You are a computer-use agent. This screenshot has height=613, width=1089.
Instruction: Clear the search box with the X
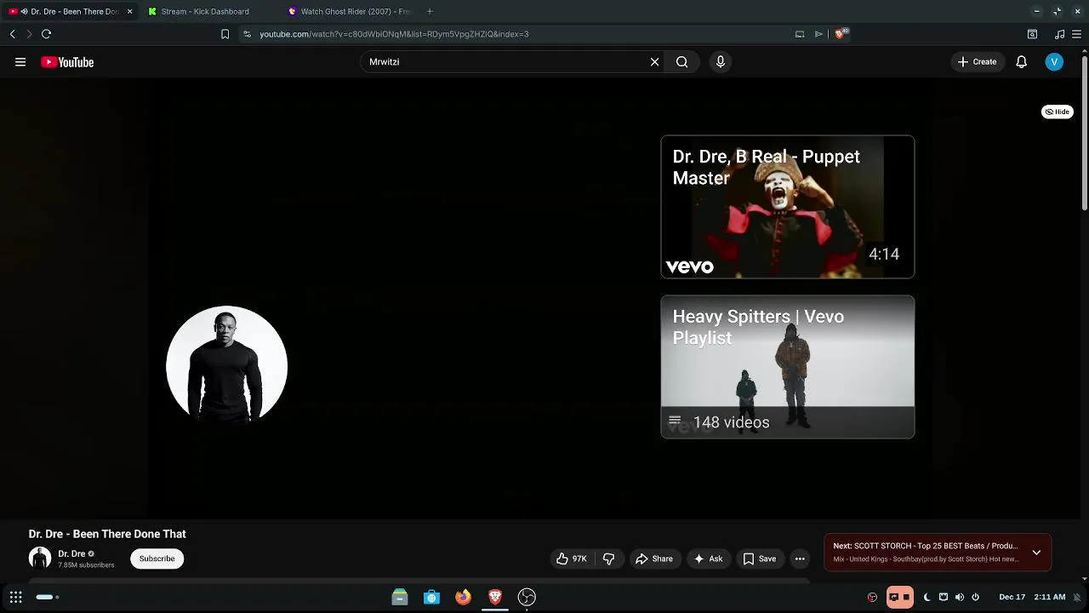pos(654,62)
